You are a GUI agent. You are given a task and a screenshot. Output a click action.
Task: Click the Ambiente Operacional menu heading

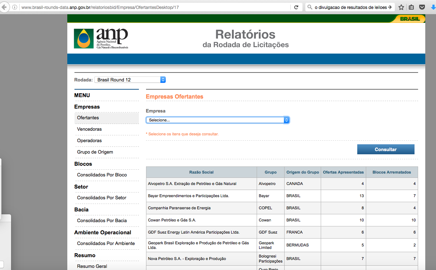pos(103,232)
